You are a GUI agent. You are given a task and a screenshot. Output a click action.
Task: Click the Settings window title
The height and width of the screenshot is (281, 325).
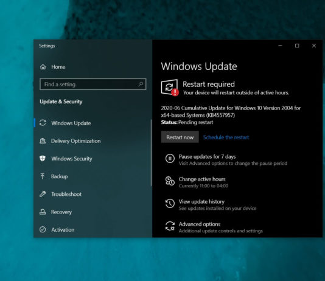(x=47, y=46)
